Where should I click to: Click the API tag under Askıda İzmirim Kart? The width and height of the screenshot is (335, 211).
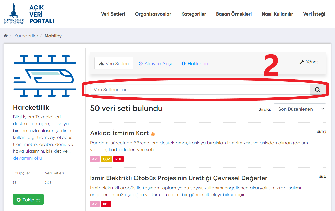[x=95, y=159]
